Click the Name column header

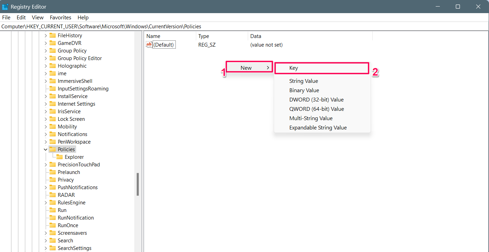[x=170, y=36]
